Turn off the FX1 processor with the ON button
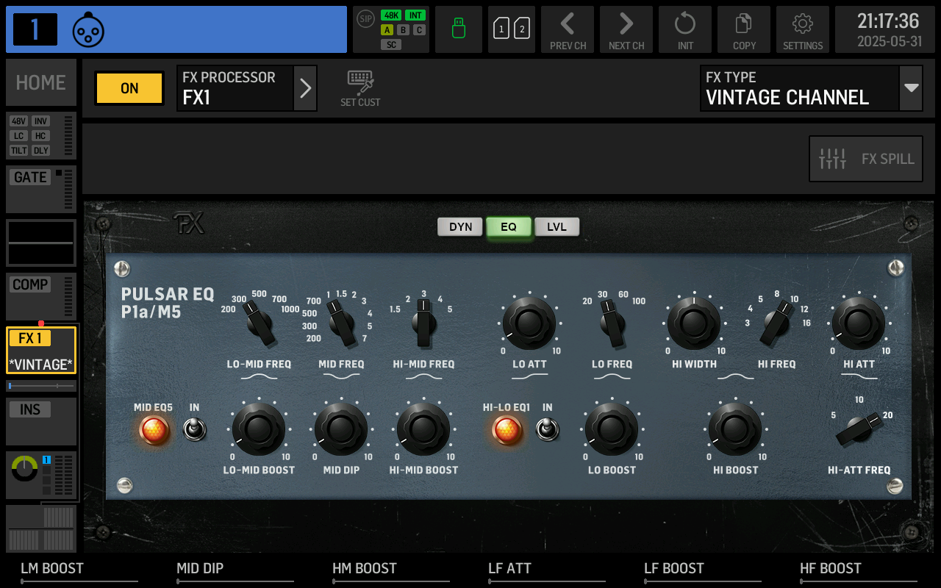 coord(129,87)
